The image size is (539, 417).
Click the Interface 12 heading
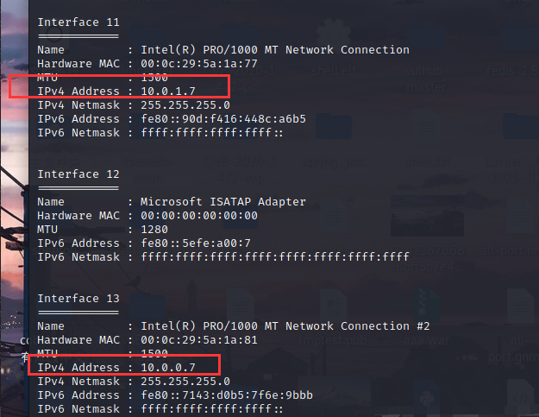click(78, 174)
